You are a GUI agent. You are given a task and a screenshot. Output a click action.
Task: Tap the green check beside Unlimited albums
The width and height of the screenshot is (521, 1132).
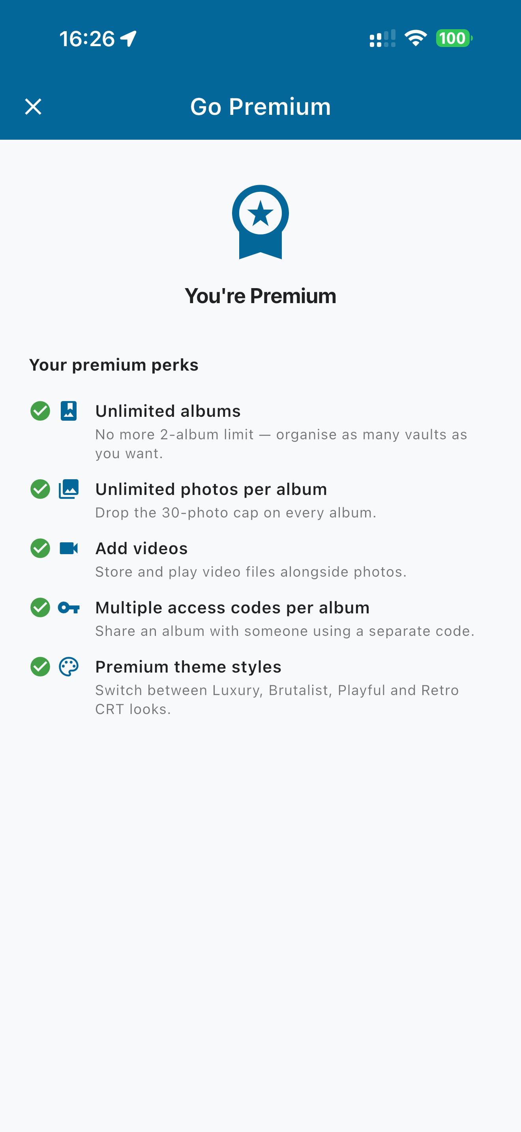(40, 411)
